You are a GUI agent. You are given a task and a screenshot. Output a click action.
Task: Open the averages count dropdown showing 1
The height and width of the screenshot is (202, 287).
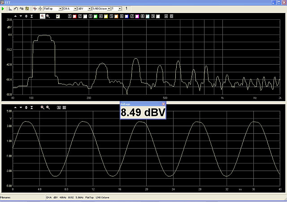(120, 9)
